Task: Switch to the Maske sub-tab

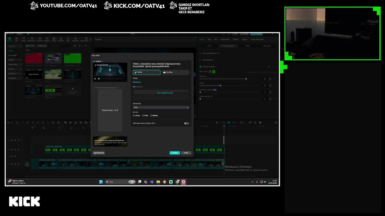Action: tap(248, 46)
